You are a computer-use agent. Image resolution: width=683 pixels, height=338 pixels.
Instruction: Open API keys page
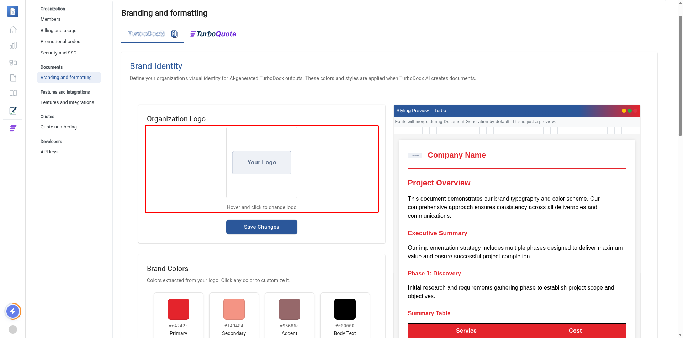click(49, 152)
